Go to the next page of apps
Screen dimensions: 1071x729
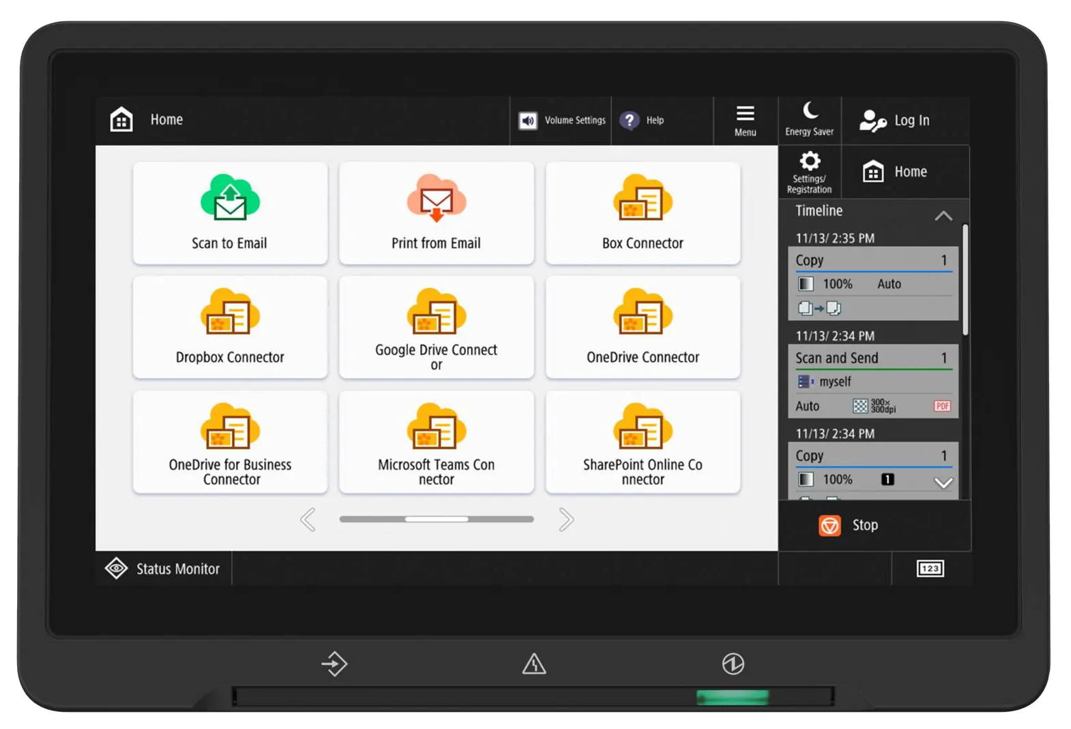coord(566,519)
